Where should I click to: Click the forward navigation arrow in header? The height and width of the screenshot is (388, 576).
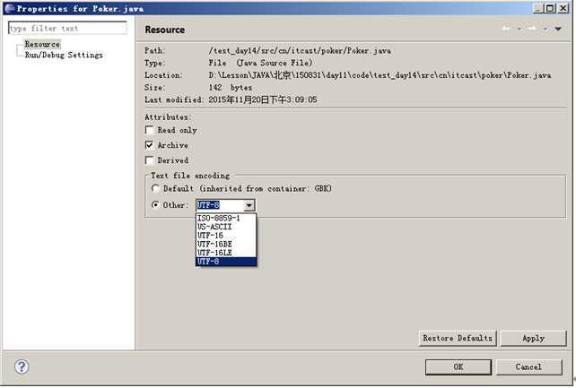[x=532, y=29]
